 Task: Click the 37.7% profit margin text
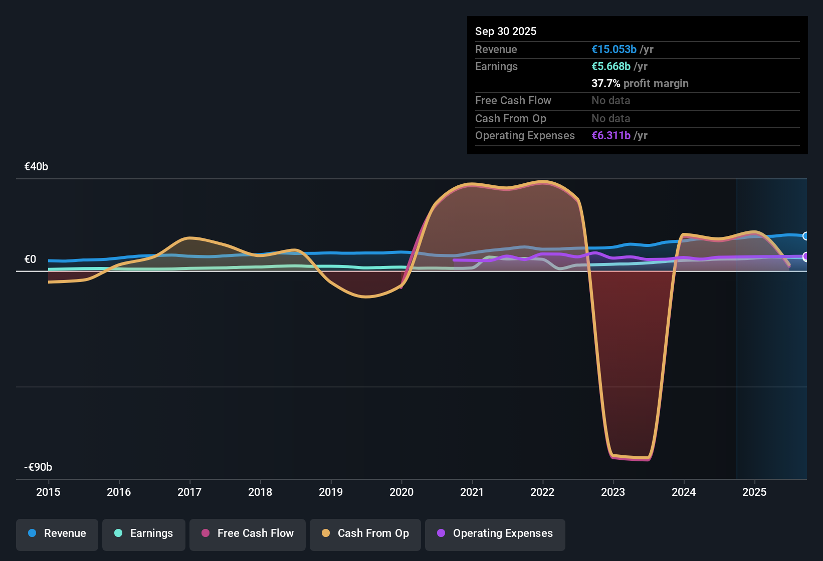click(640, 84)
